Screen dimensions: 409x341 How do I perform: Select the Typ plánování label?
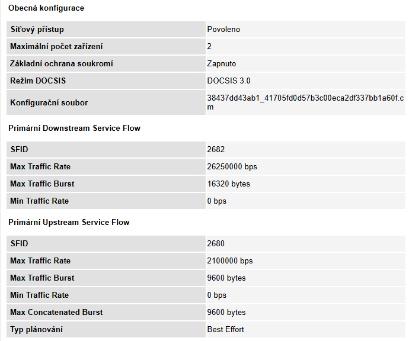[x=36, y=329]
